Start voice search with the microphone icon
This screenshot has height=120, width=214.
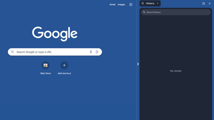[x=91, y=52]
